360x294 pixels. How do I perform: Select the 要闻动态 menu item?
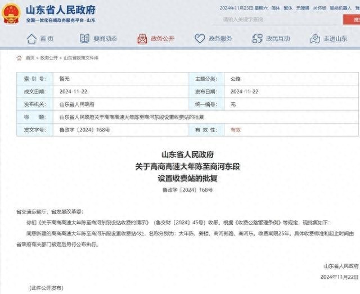coord(105,39)
